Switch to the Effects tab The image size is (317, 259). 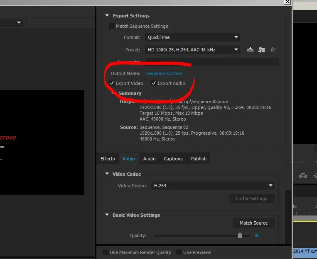108,159
